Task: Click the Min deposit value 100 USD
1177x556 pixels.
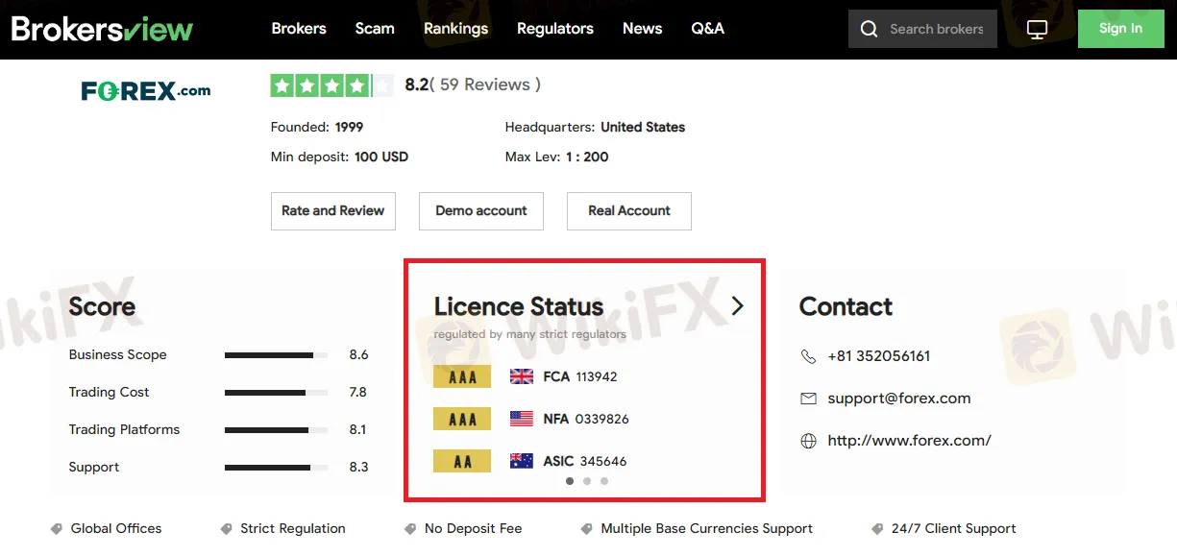Action: click(381, 157)
